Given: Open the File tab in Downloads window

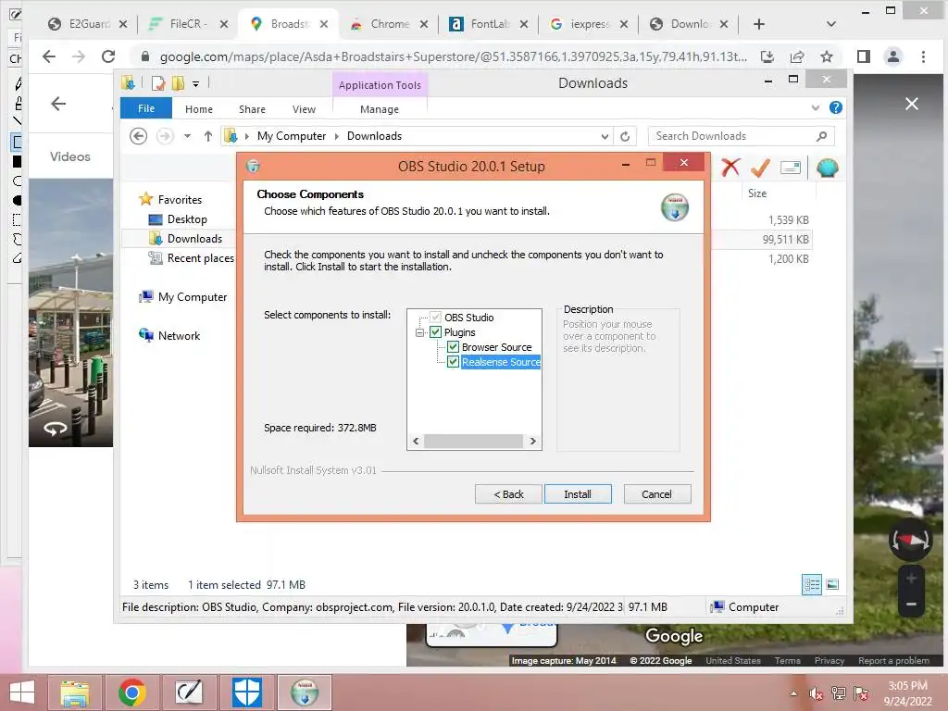Looking at the screenshot, I should tap(146, 109).
